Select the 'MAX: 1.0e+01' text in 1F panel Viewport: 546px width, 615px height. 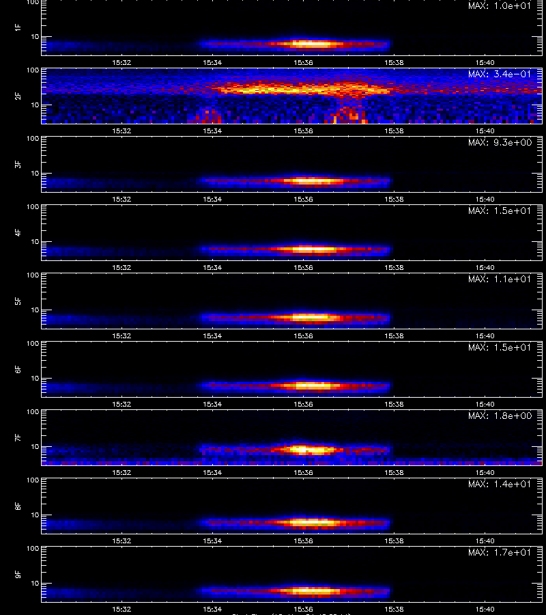coord(500,5)
